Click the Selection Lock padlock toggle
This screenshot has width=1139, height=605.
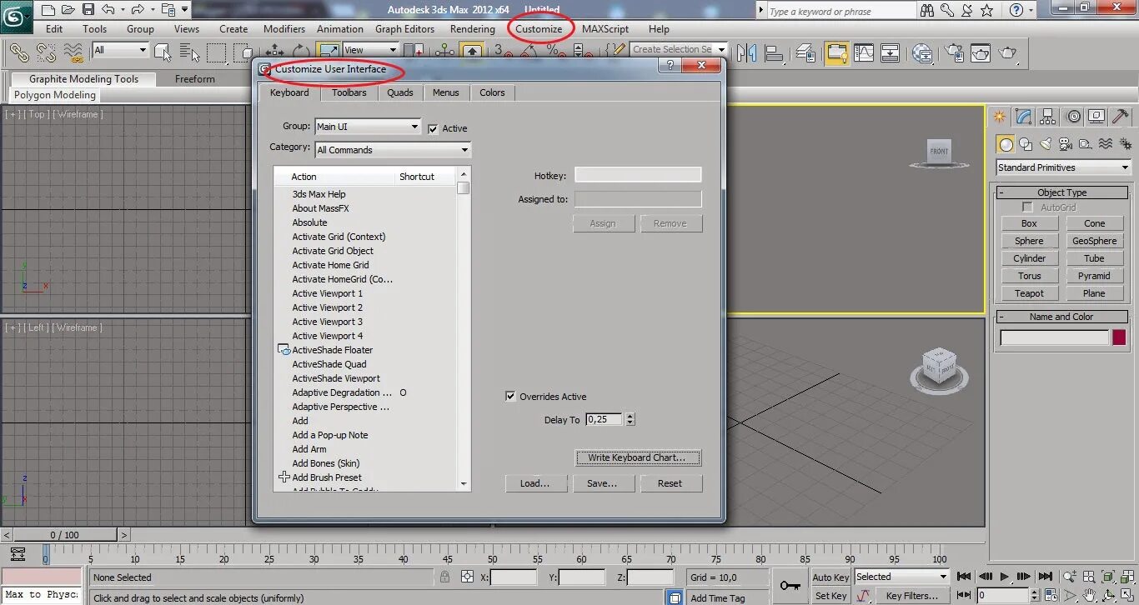[444, 577]
